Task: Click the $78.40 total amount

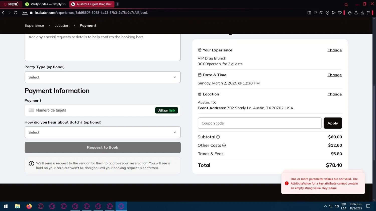Action: click(334, 165)
